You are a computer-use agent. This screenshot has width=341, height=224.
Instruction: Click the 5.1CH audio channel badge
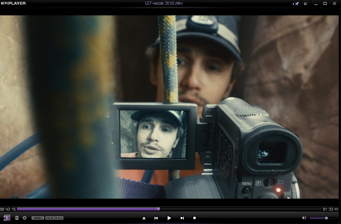[59, 218]
